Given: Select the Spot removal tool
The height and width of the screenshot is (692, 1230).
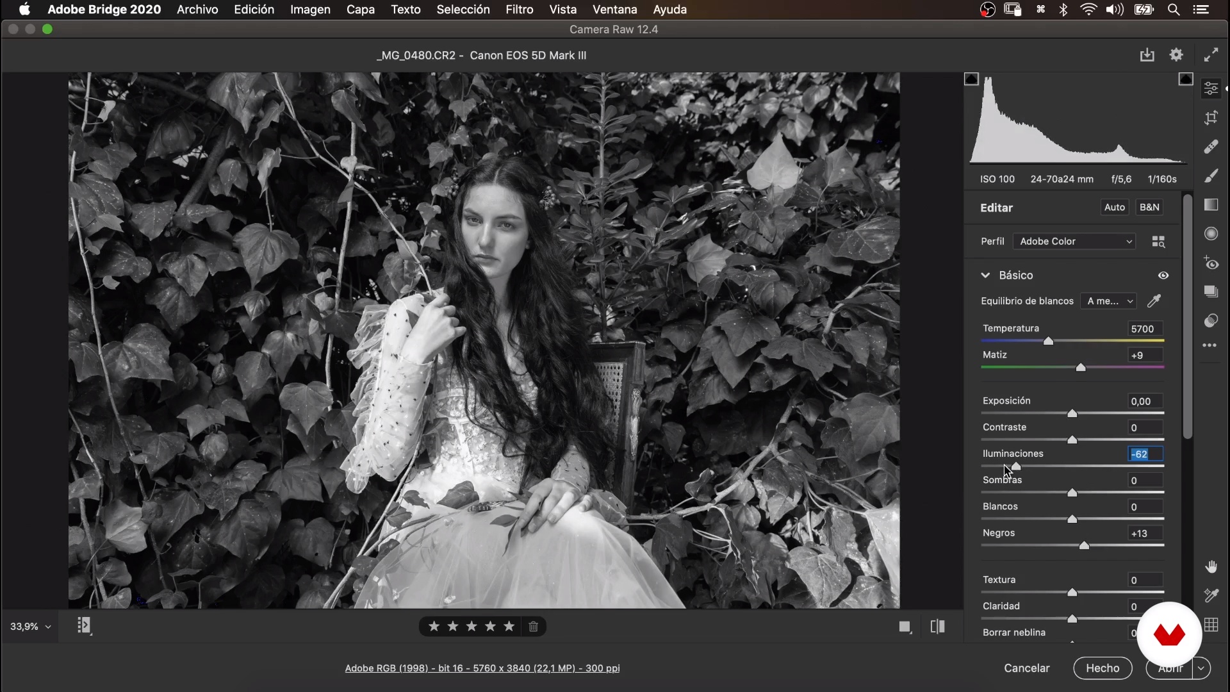Looking at the screenshot, I should [x=1211, y=147].
